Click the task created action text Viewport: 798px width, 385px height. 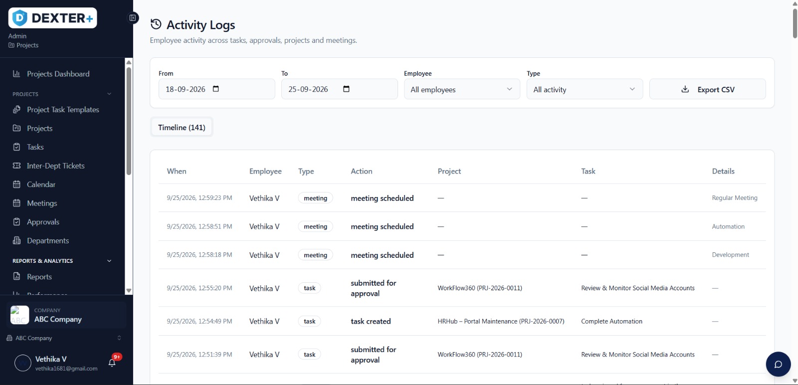click(x=371, y=321)
